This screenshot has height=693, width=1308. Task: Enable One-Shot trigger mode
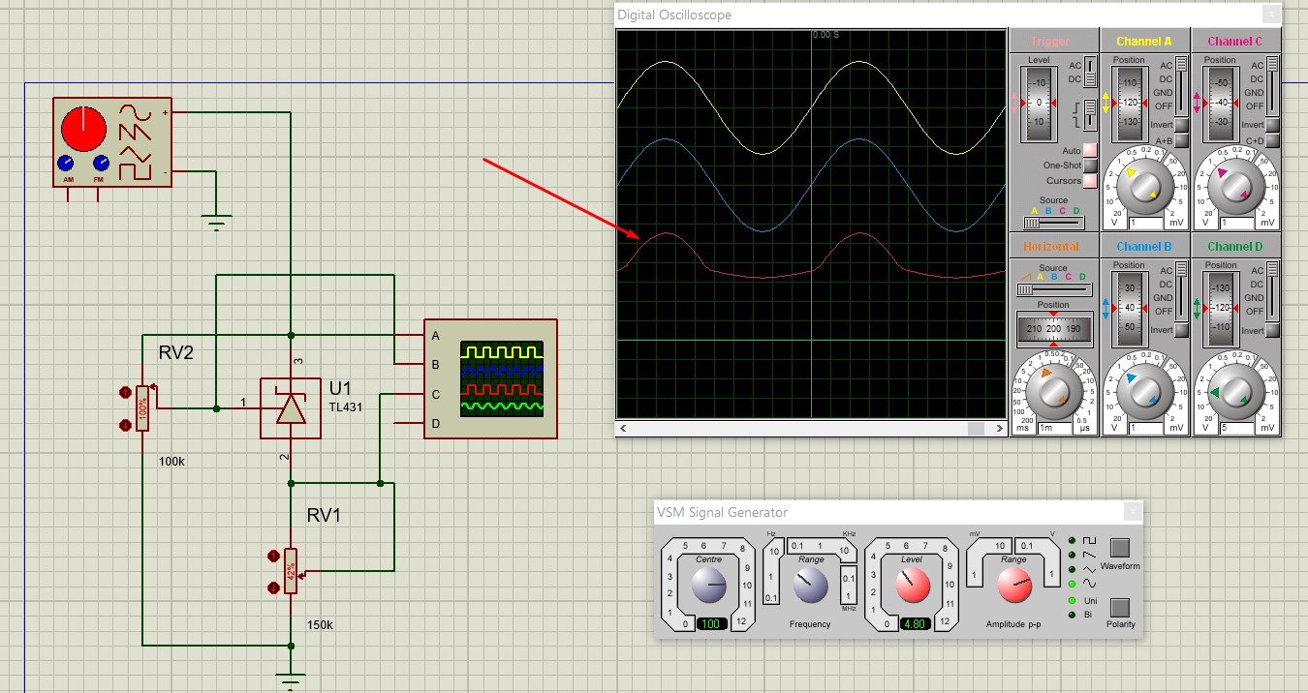[x=1089, y=166]
